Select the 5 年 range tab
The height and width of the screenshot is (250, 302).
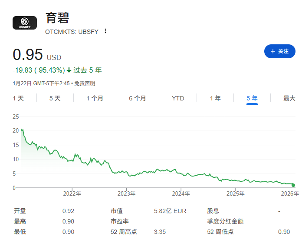[252, 98]
